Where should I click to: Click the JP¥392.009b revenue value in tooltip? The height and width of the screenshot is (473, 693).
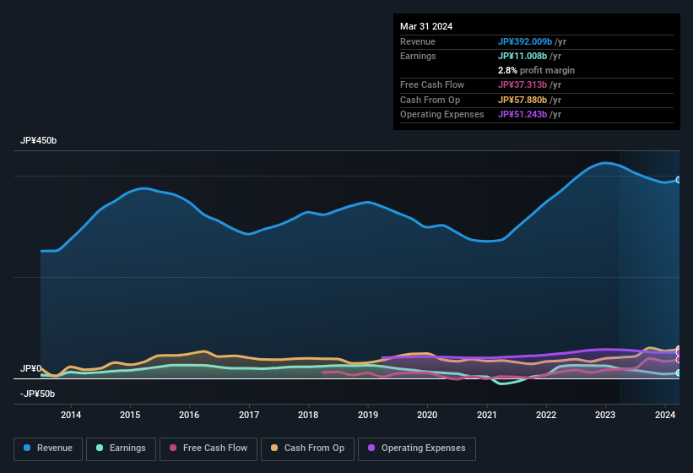coord(525,41)
